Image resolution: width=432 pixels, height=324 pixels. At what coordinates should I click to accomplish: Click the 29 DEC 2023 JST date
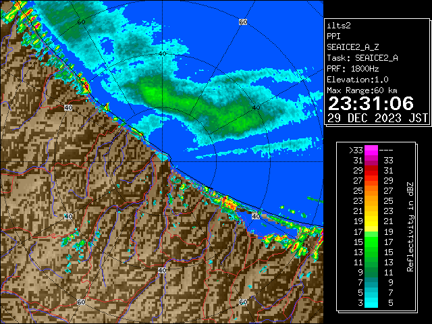point(377,118)
